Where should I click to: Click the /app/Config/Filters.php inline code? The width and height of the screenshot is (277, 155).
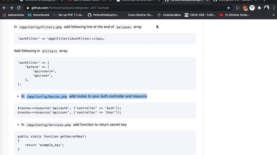(40, 27)
